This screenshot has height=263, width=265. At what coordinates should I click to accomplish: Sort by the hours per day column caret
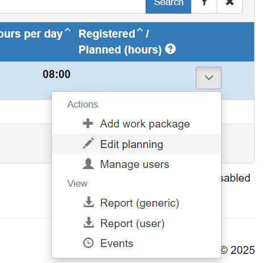coord(68,30)
